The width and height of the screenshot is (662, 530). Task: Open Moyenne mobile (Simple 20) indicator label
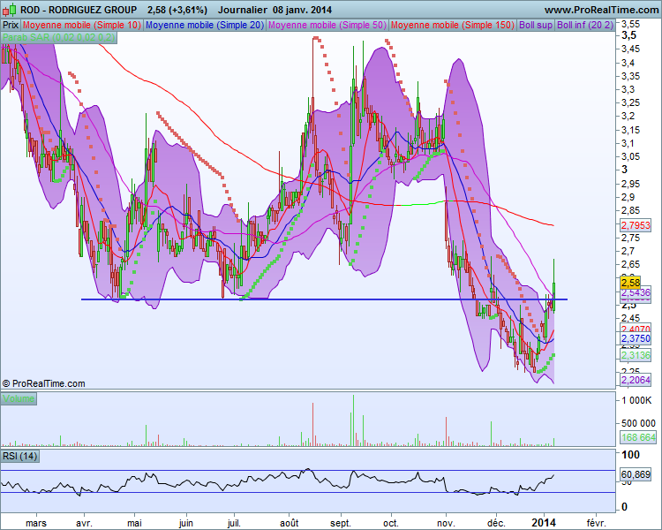pos(205,25)
